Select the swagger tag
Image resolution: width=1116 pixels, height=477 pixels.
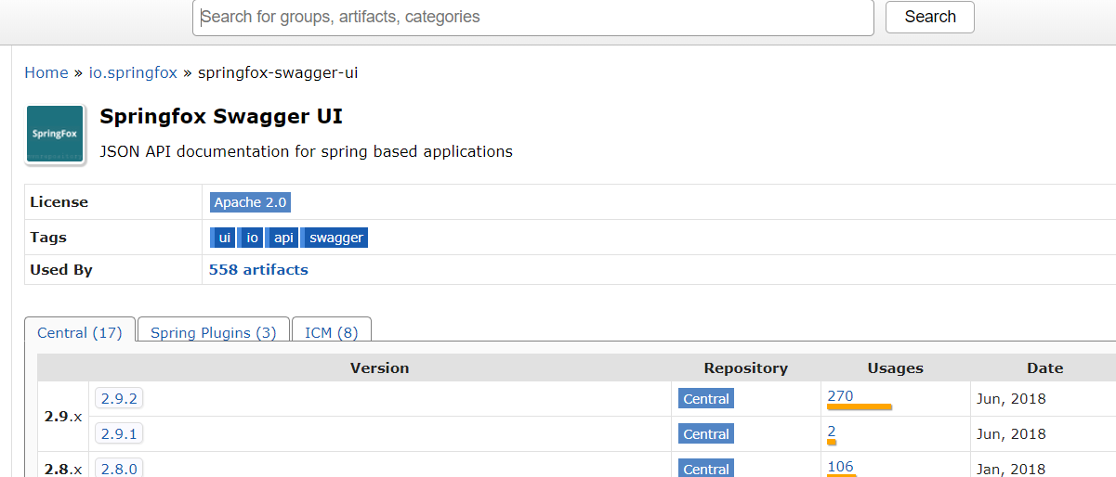pyautogui.click(x=335, y=238)
